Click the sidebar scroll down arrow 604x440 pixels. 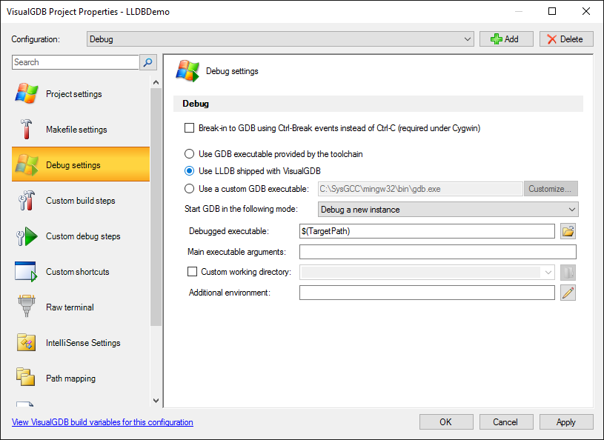tap(156, 400)
